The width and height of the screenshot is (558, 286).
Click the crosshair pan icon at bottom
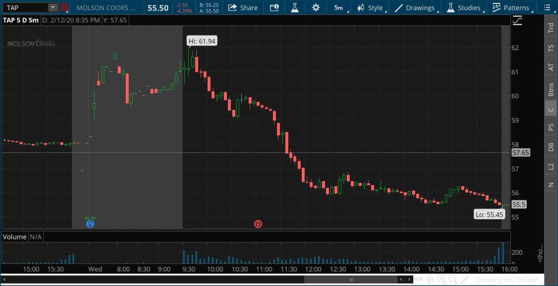[x=430, y=279]
